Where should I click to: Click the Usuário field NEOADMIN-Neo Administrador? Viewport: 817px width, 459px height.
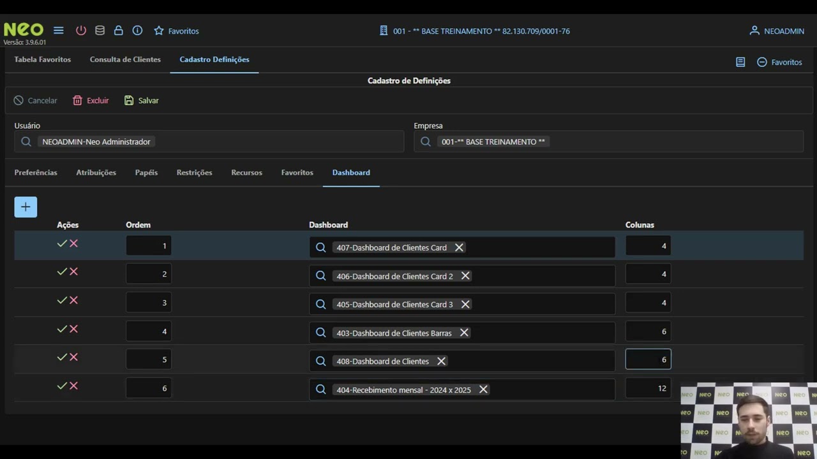tap(209, 142)
